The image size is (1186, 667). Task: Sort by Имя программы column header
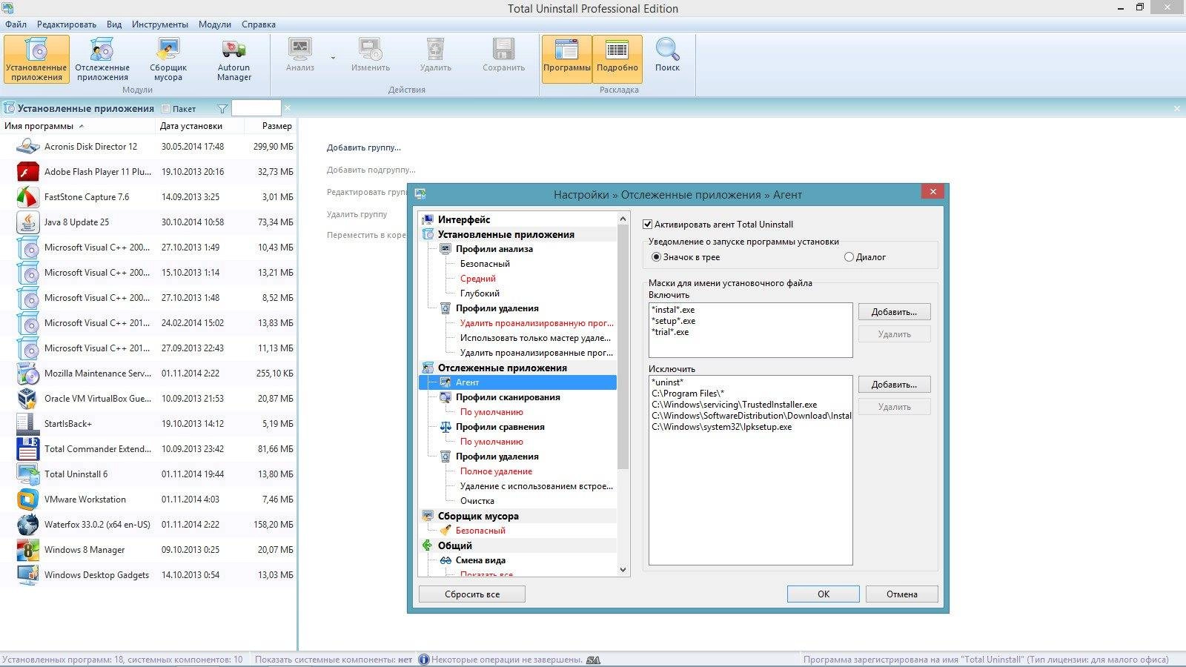[78, 126]
